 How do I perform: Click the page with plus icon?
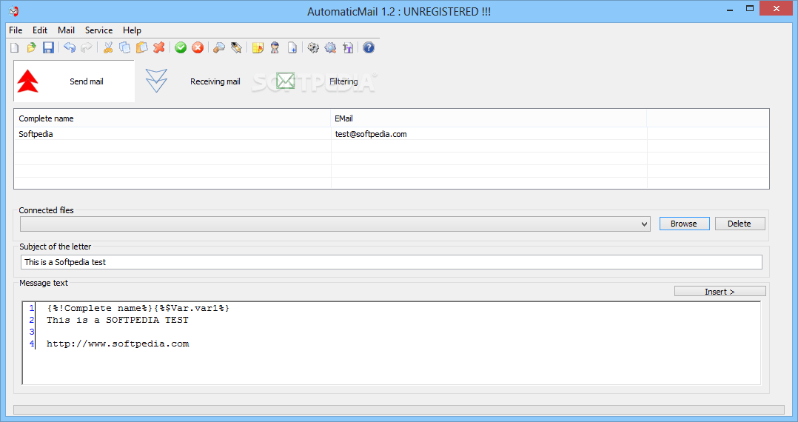[x=292, y=48]
